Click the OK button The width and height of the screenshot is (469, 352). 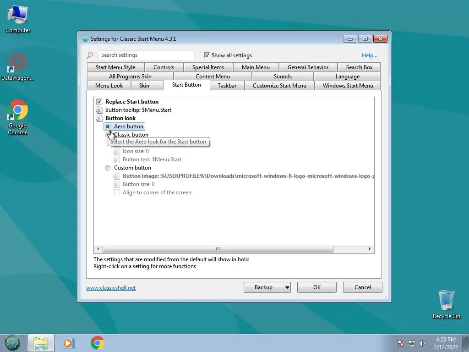click(x=317, y=287)
